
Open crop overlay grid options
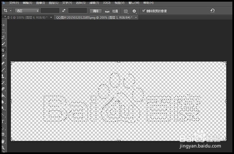point(126,11)
